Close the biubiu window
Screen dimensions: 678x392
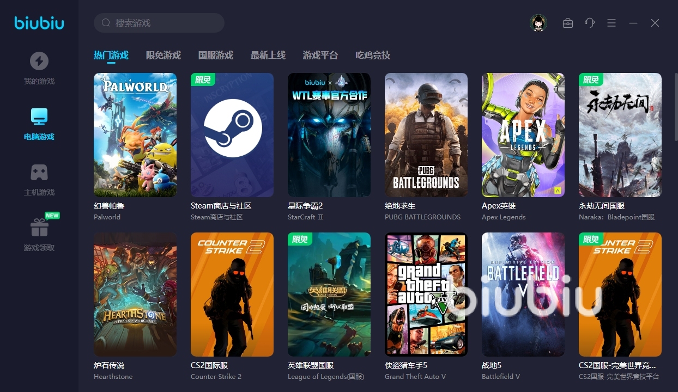coord(655,23)
